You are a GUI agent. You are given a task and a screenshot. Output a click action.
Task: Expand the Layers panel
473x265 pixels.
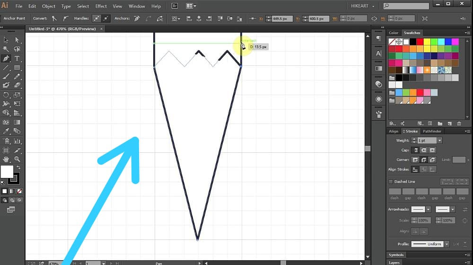[394, 263]
